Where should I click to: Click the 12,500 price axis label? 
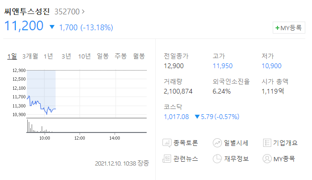pos(19,79)
